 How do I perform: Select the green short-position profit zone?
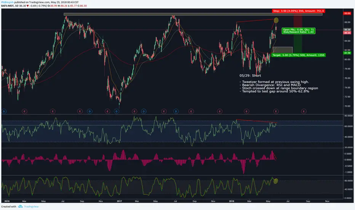(x=298, y=41)
